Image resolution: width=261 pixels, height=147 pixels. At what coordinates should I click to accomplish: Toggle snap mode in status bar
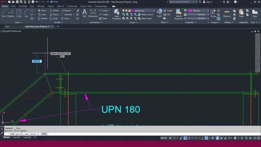[174, 138]
